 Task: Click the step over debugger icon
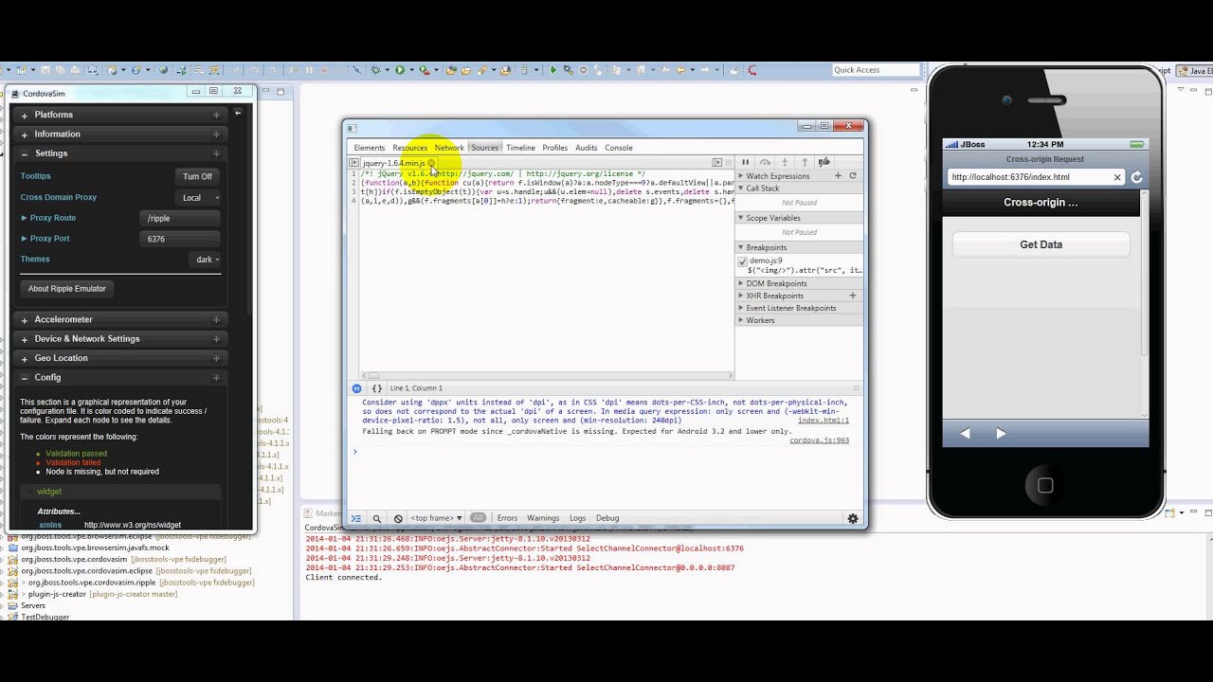(x=766, y=163)
